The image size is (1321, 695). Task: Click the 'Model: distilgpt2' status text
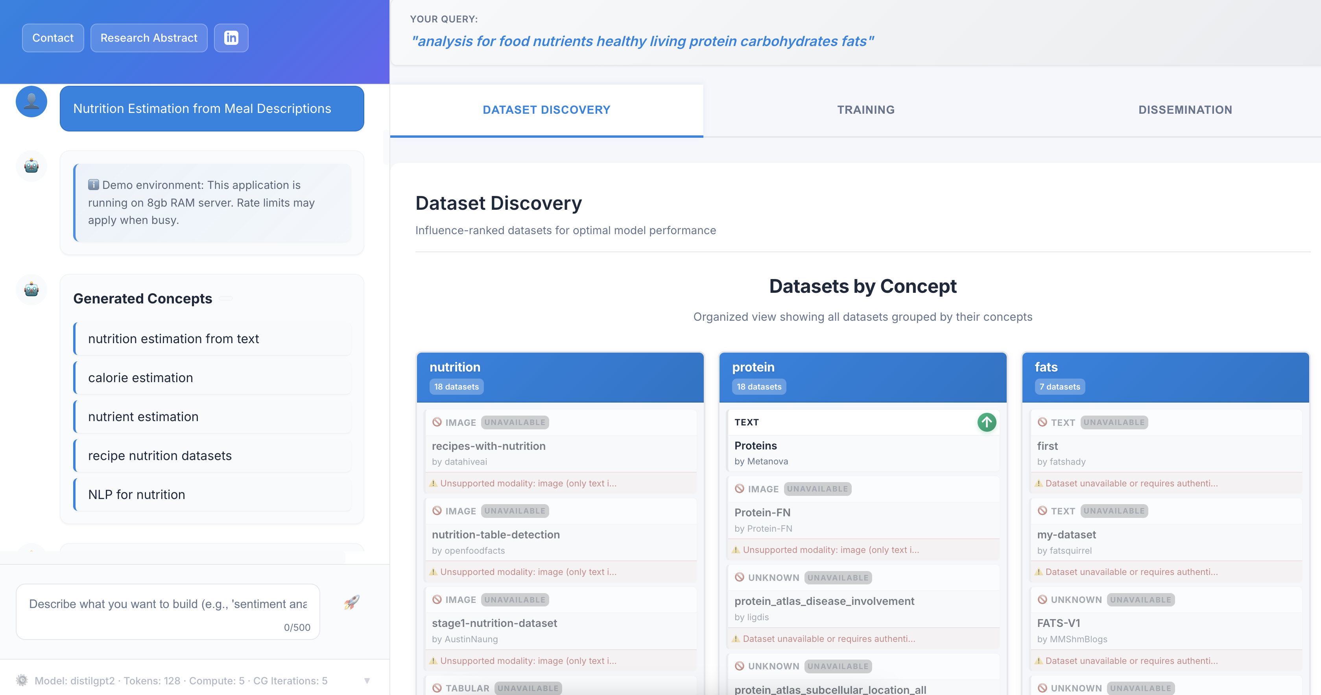coord(75,681)
